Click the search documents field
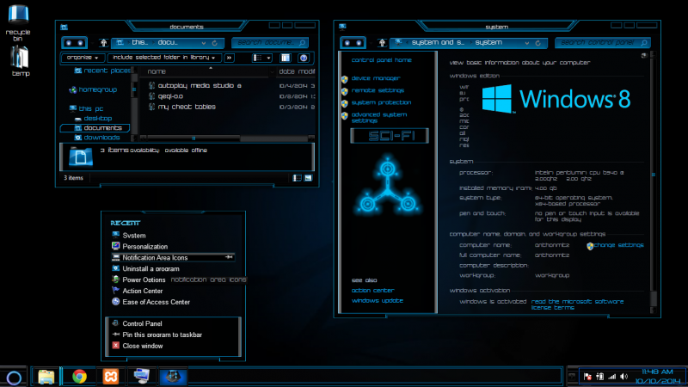Image resolution: width=688 pixels, height=387 pixels. (x=270, y=42)
